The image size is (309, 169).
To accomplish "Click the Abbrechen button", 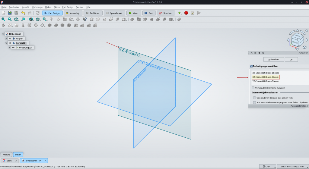I will 273,59.
